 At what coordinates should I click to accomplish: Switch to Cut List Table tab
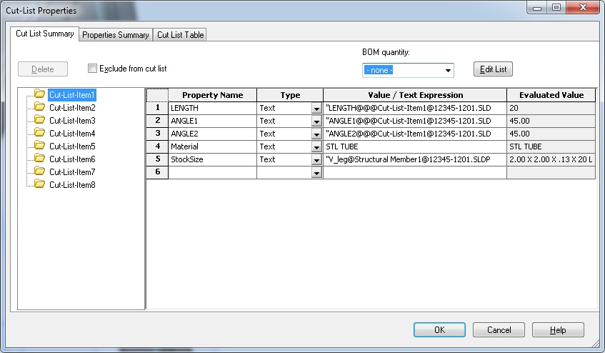pos(180,35)
